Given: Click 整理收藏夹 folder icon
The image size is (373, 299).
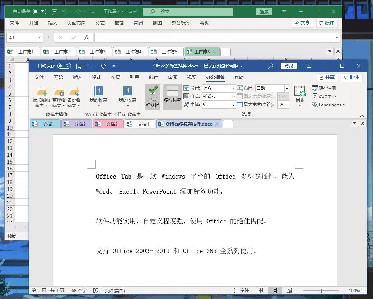Looking at the screenshot, I should pyautogui.click(x=59, y=91).
